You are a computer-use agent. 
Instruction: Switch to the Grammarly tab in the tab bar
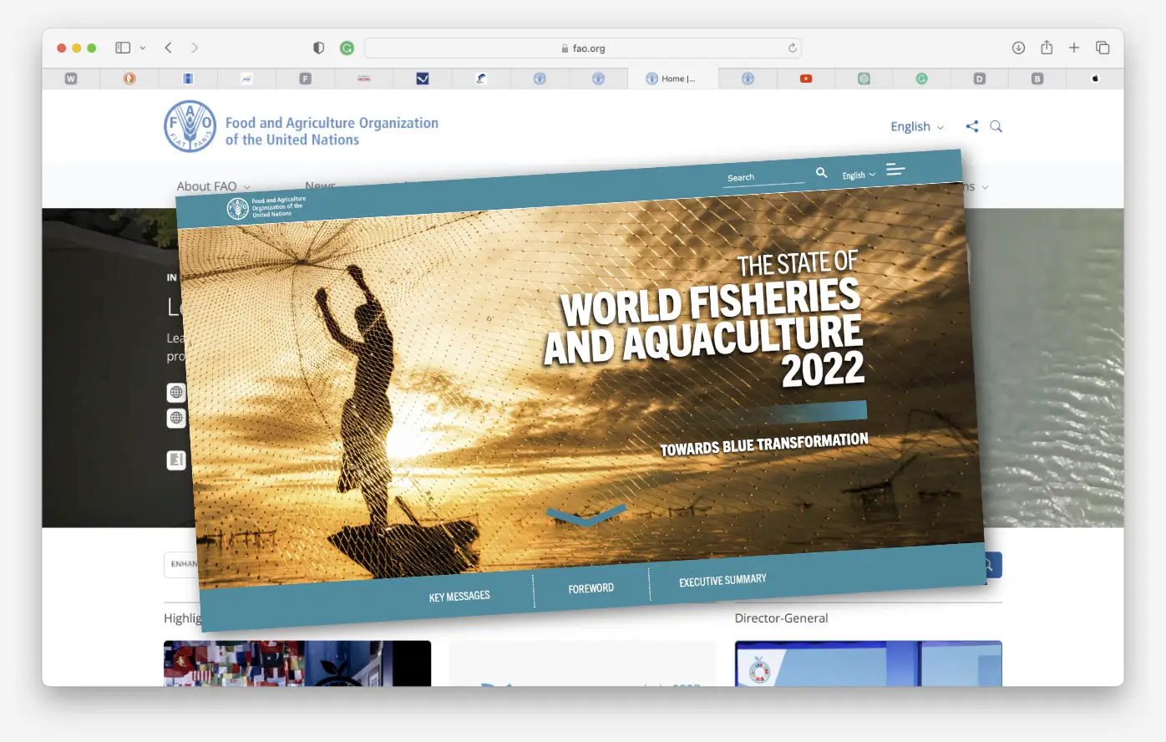tap(921, 79)
